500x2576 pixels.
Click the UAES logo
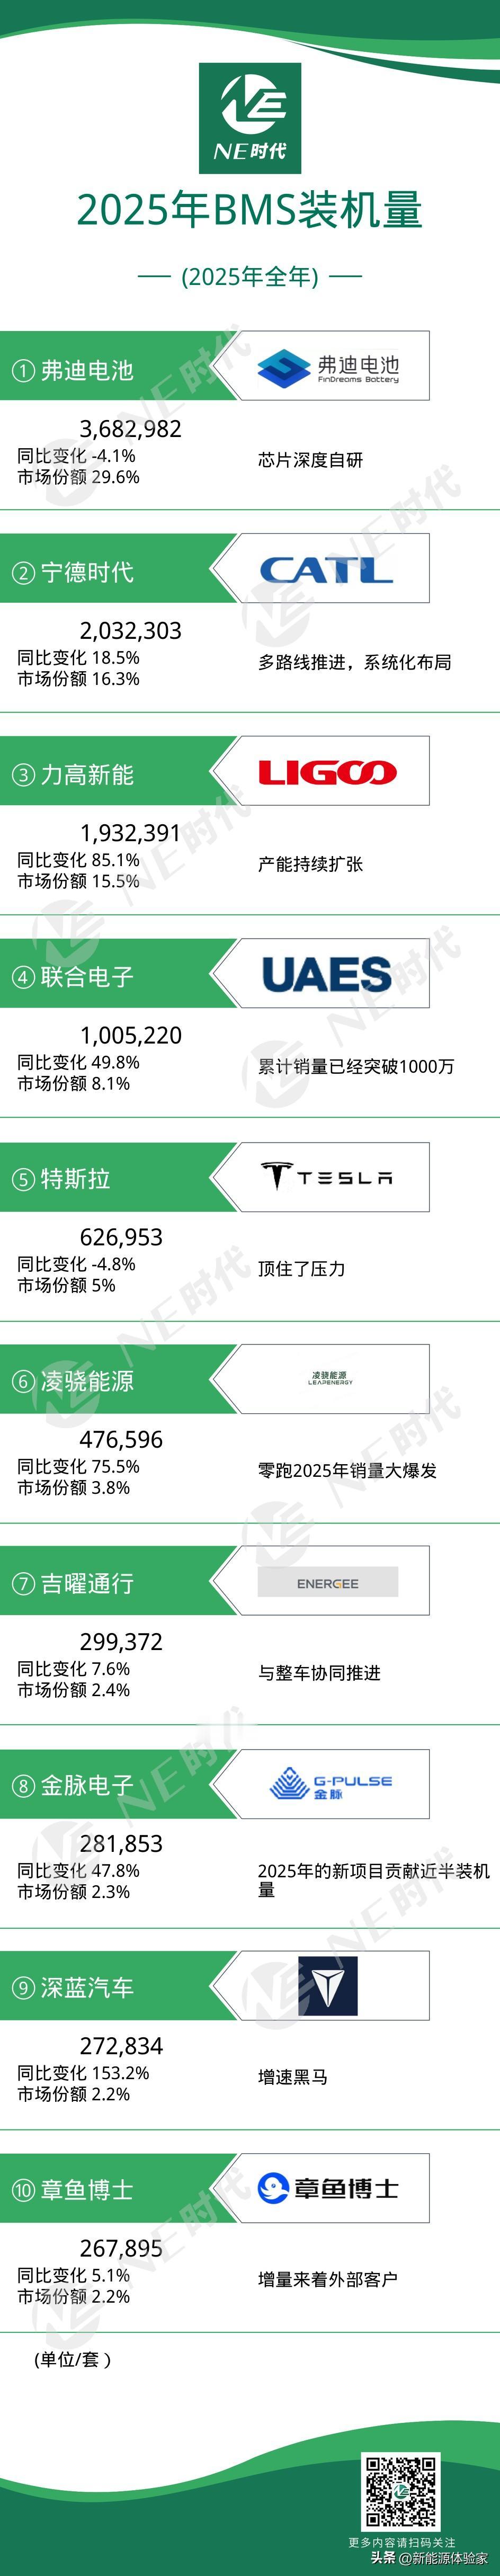click(x=326, y=975)
